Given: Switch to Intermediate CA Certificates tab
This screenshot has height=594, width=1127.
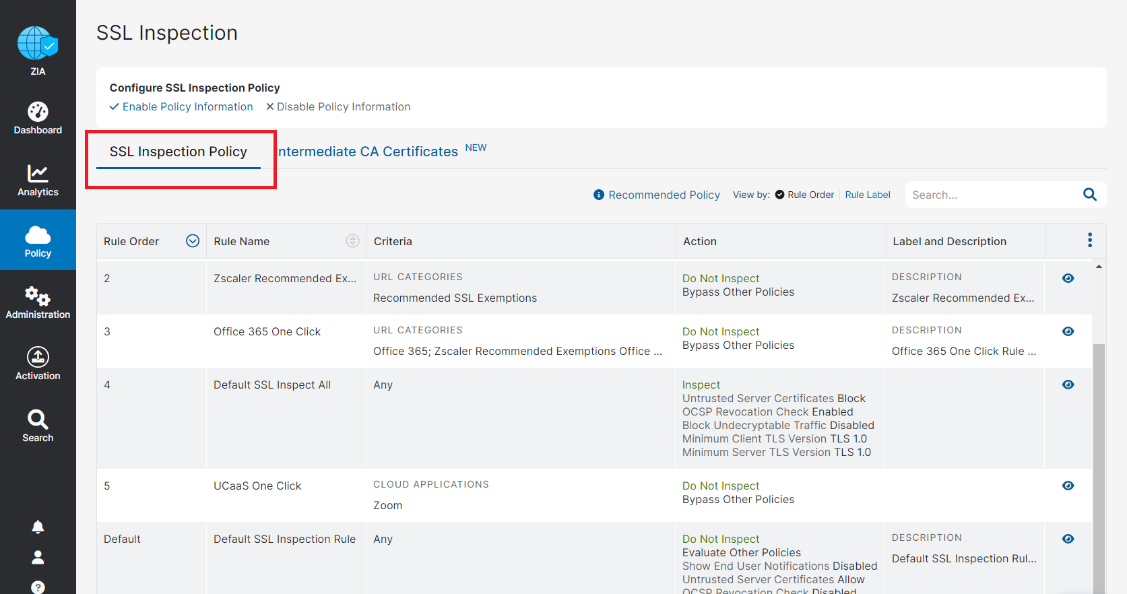Looking at the screenshot, I should coord(368,152).
